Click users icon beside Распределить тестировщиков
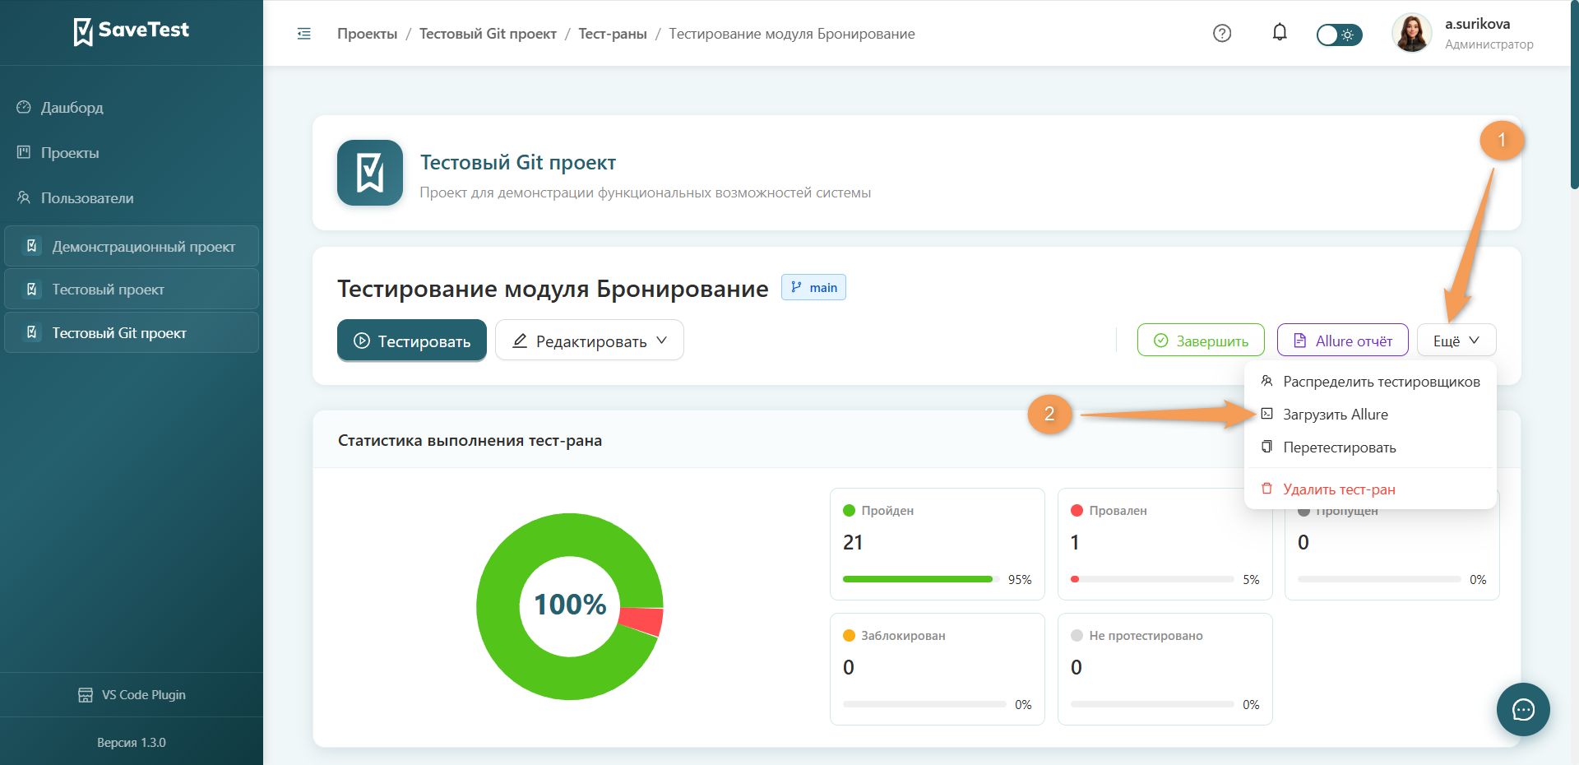 (x=1267, y=381)
